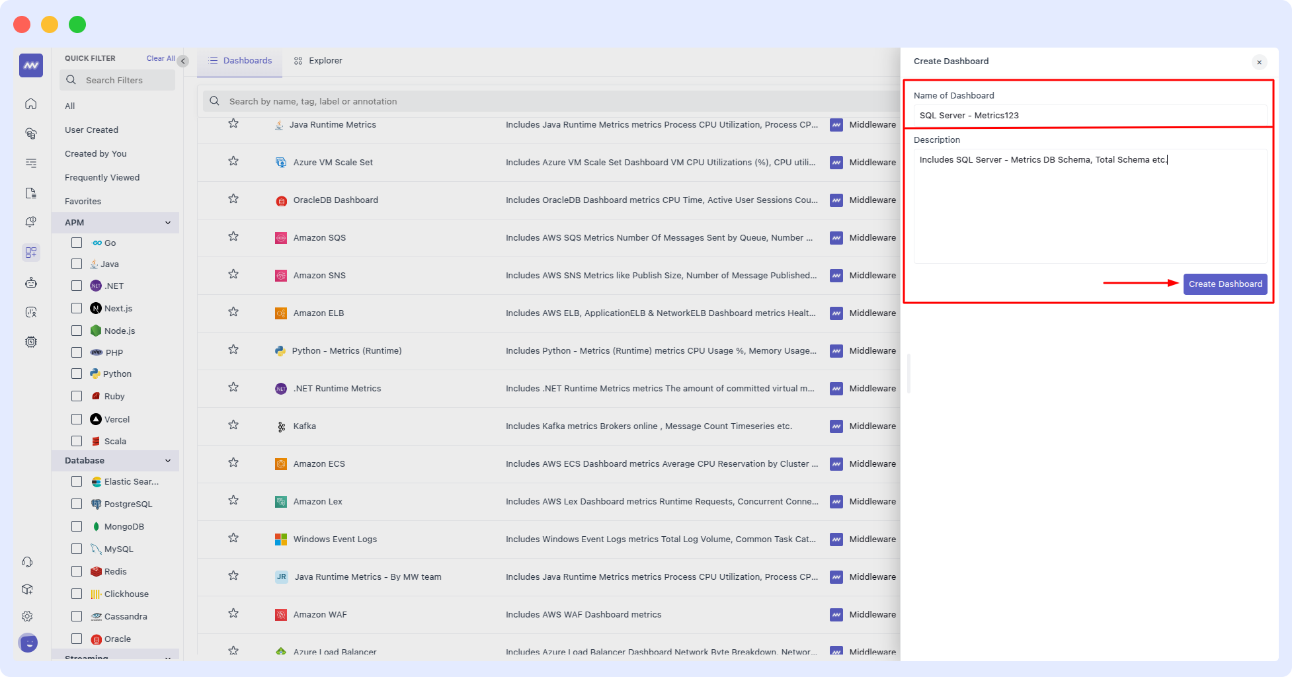Collapse the Database filter section
The image size is (1292, 677).
[x=168, y=461]
